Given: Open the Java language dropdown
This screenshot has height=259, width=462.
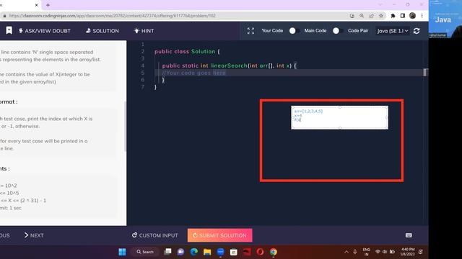Looking at the screenshot, I should (x=393, y=31).
